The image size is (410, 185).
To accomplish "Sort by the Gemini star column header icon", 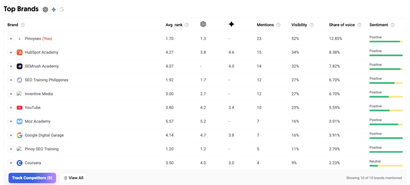I will [x=231, y=24].
